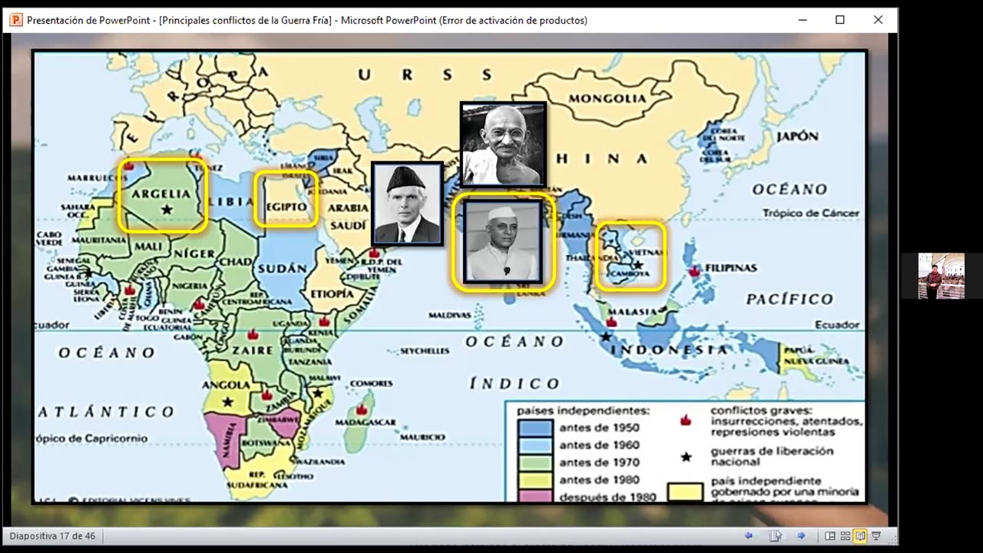This screenshot has height=553, width=983.
Task: Click the PACÍFICO ocean label
Action: tap(789, 299)
